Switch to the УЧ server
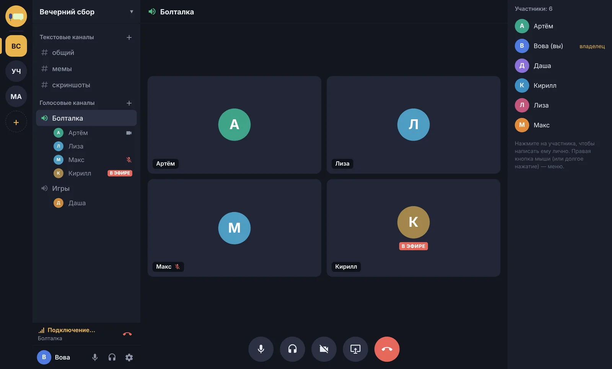 pos(16,71)
